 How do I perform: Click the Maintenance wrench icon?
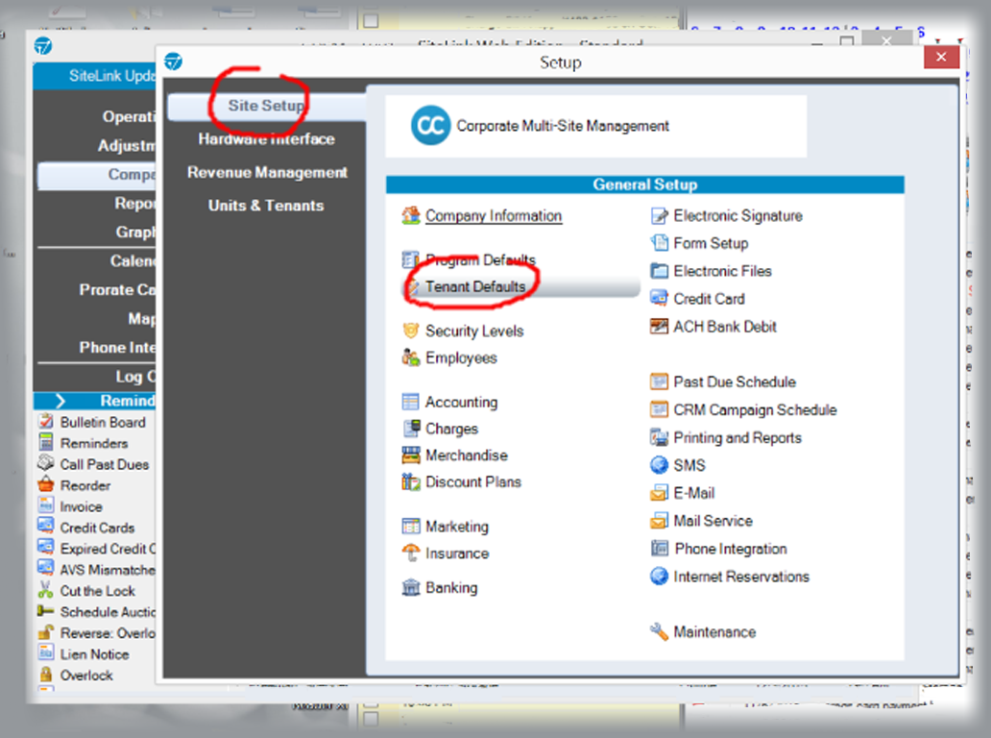click(659, 632)
